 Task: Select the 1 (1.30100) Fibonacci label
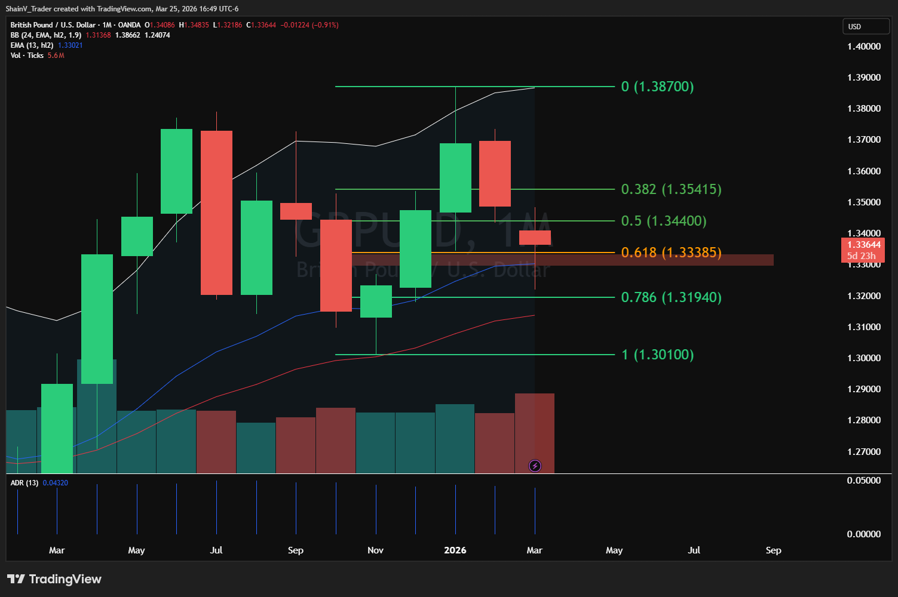(x=657, y=355)
